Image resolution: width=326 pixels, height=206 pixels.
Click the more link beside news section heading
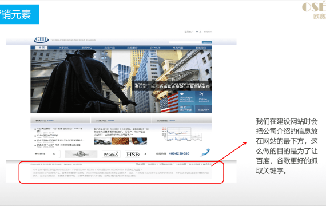pos(50,121)
